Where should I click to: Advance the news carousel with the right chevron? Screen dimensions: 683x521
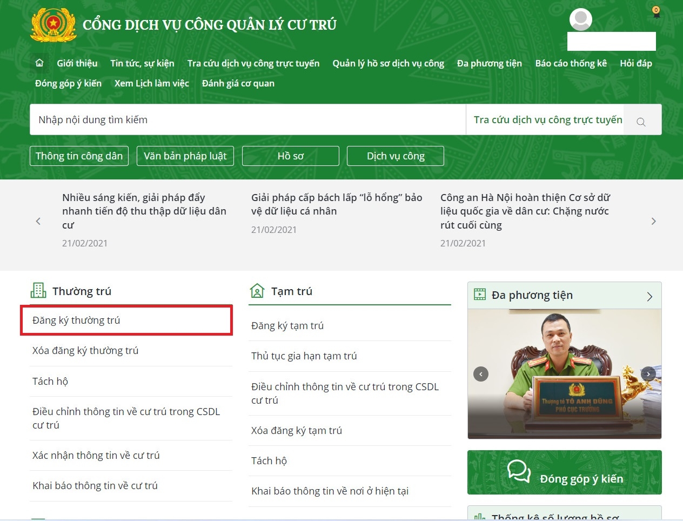coord(654,221)
